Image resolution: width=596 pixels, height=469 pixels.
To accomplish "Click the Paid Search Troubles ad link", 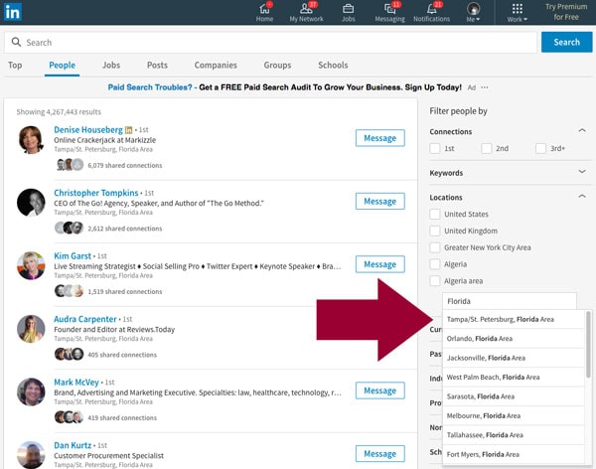I will point(150,87).
